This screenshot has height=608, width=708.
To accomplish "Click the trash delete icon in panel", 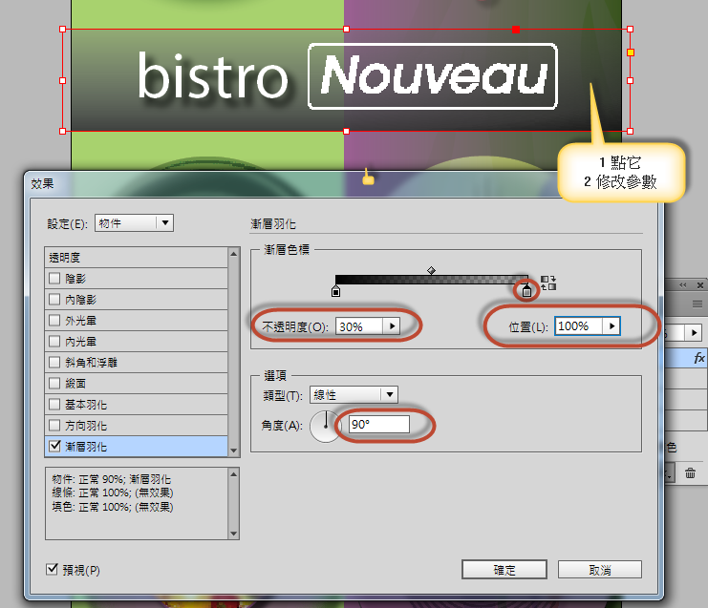I will 690,472.
